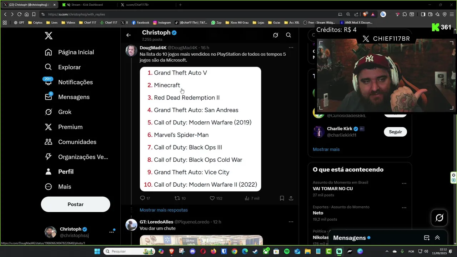
Task: Open account menu dots next to Christoph
Action: pos(111,232)
